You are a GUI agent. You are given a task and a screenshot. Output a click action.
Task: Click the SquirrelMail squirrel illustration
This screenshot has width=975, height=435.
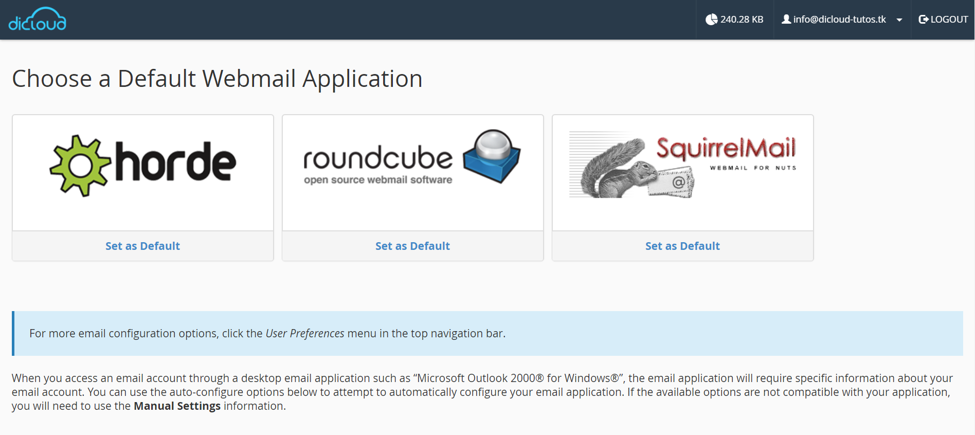tap(632, 168)
